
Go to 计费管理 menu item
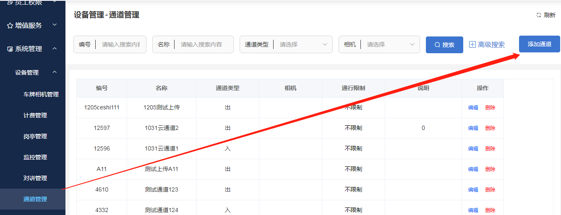(35, 115)
